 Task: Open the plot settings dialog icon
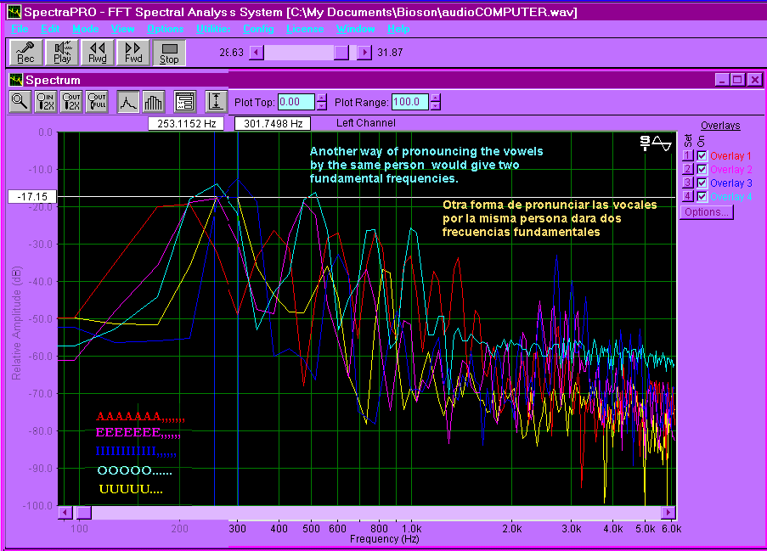click(185, 102)
